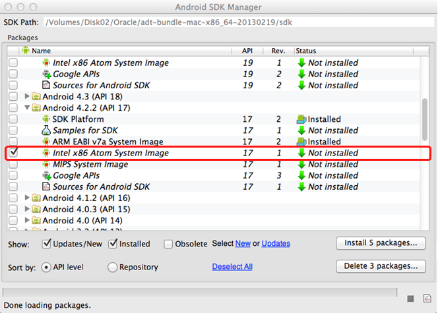Click the green arrow for API 17 Google APIs
Image resolution: width=438 pixels, height=313 pixels.
(301, 175)
